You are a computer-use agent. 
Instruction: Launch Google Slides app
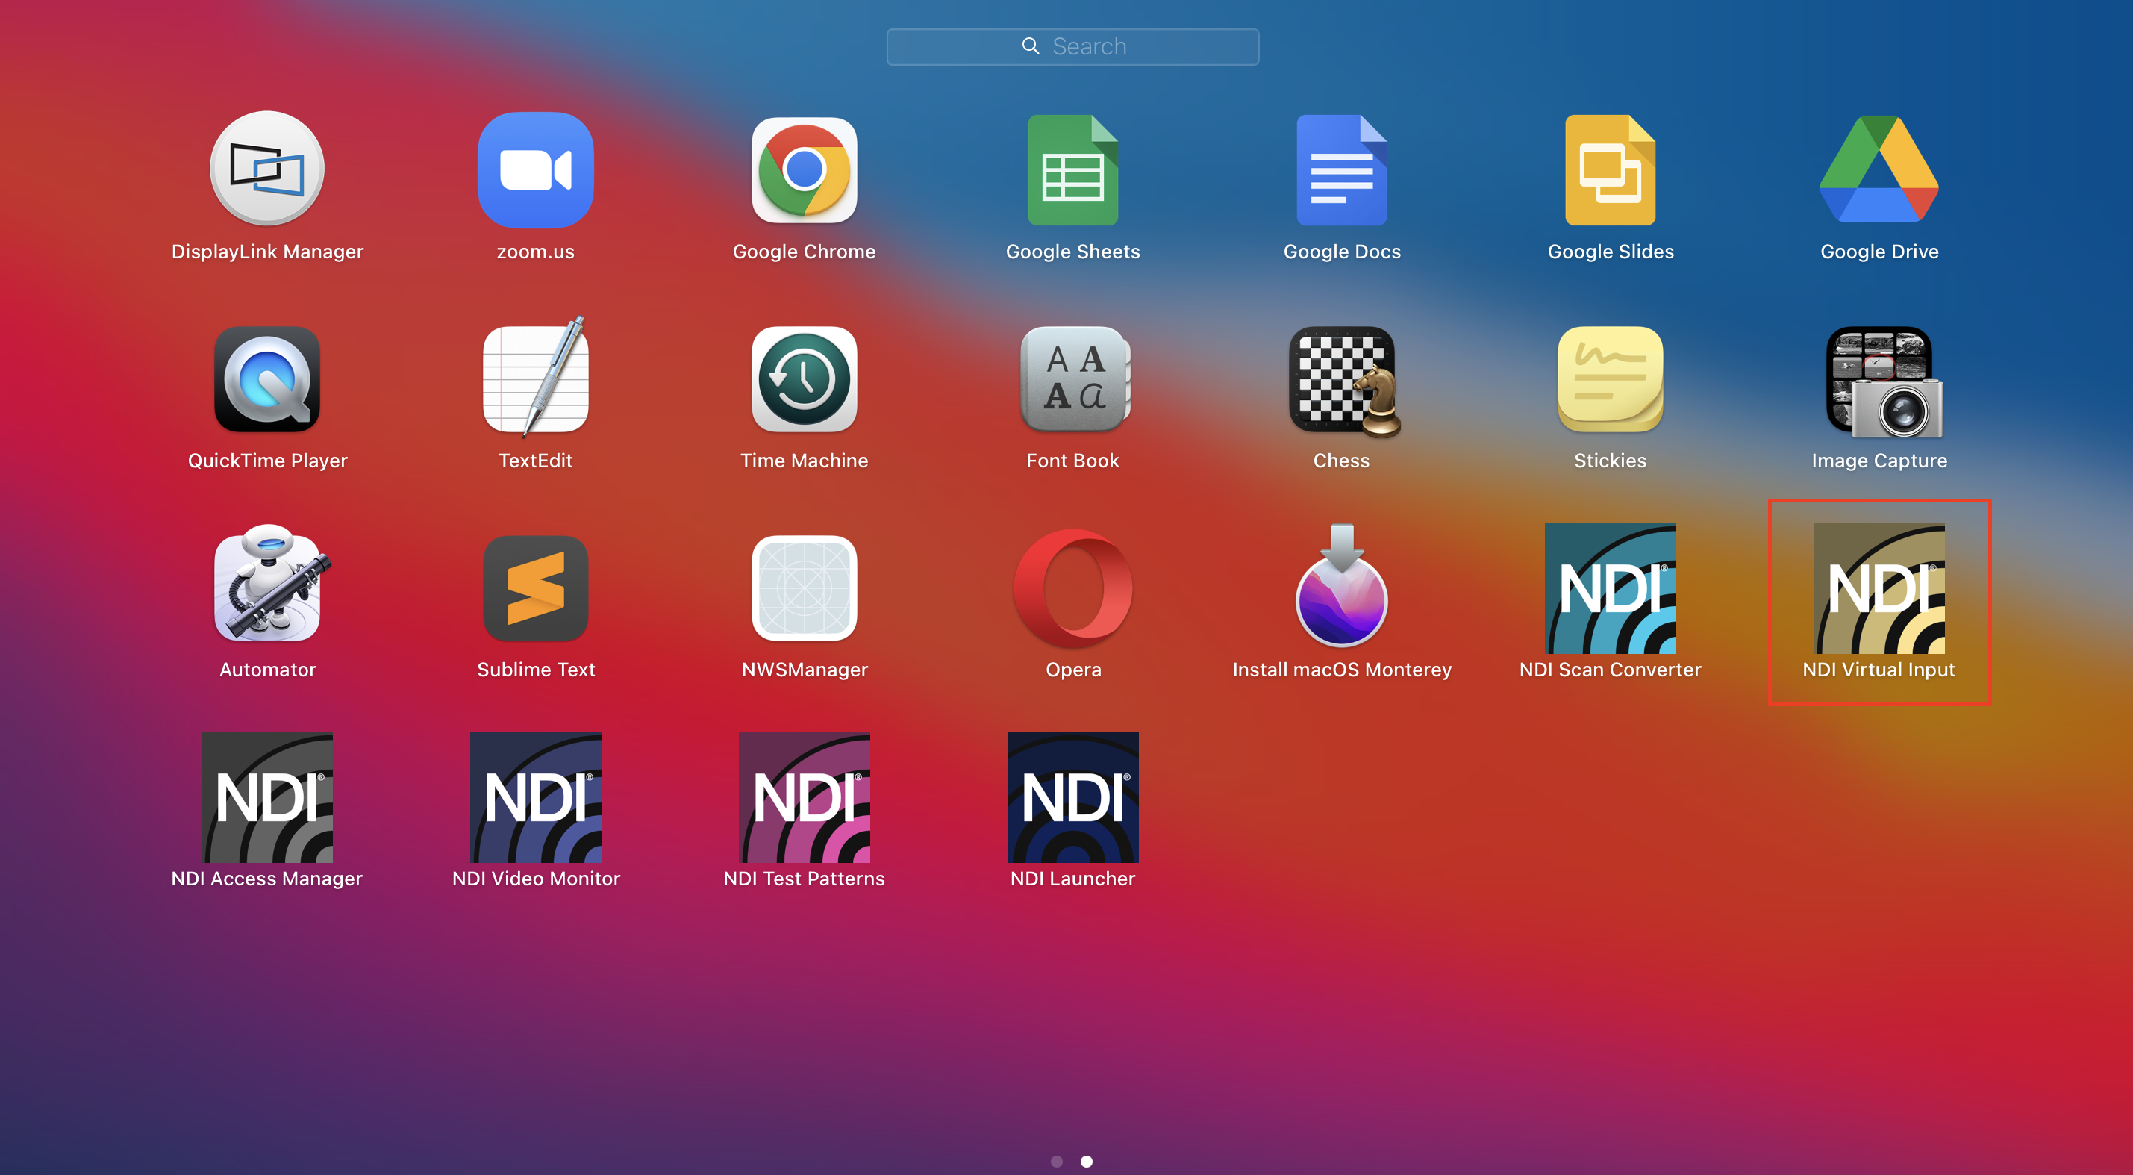pyautogui.click(x=1611, y=169)
